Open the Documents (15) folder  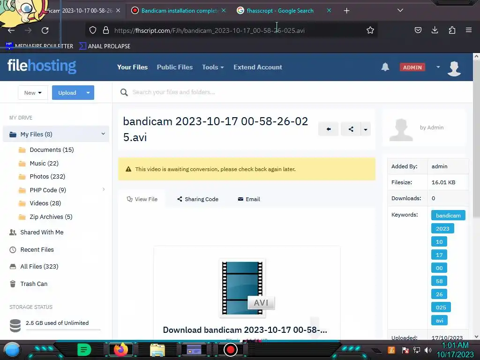coord(52,150)
